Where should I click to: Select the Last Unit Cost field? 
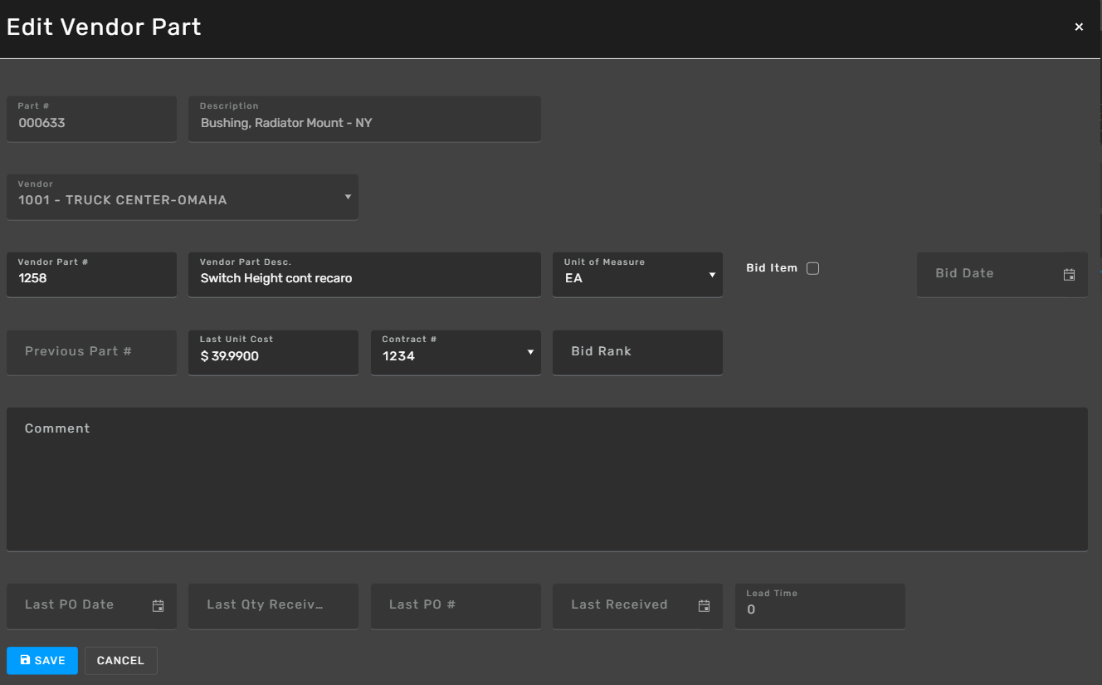(x=273, y=352)
